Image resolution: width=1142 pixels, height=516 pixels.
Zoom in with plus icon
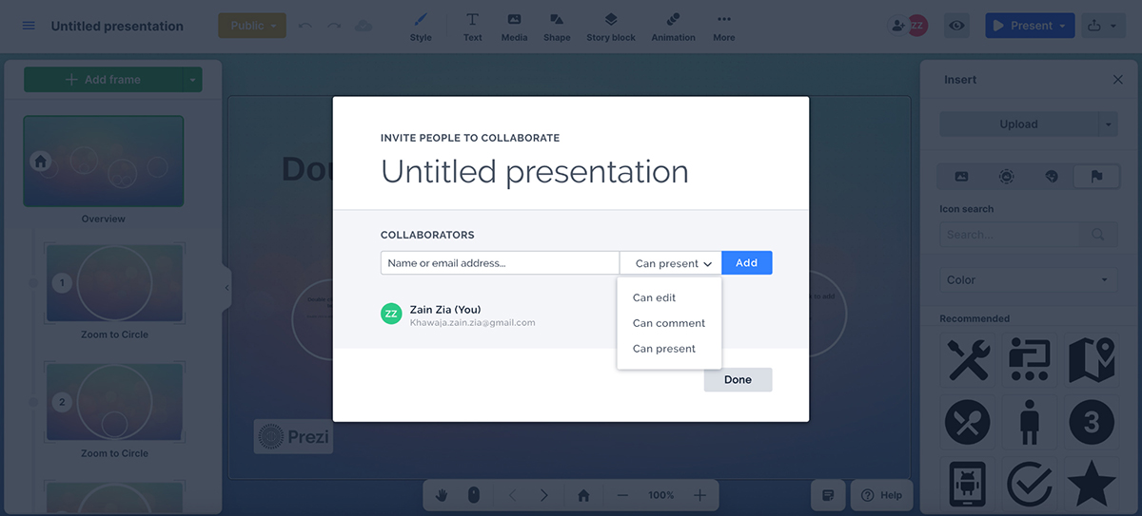click(x=699, y=495)
